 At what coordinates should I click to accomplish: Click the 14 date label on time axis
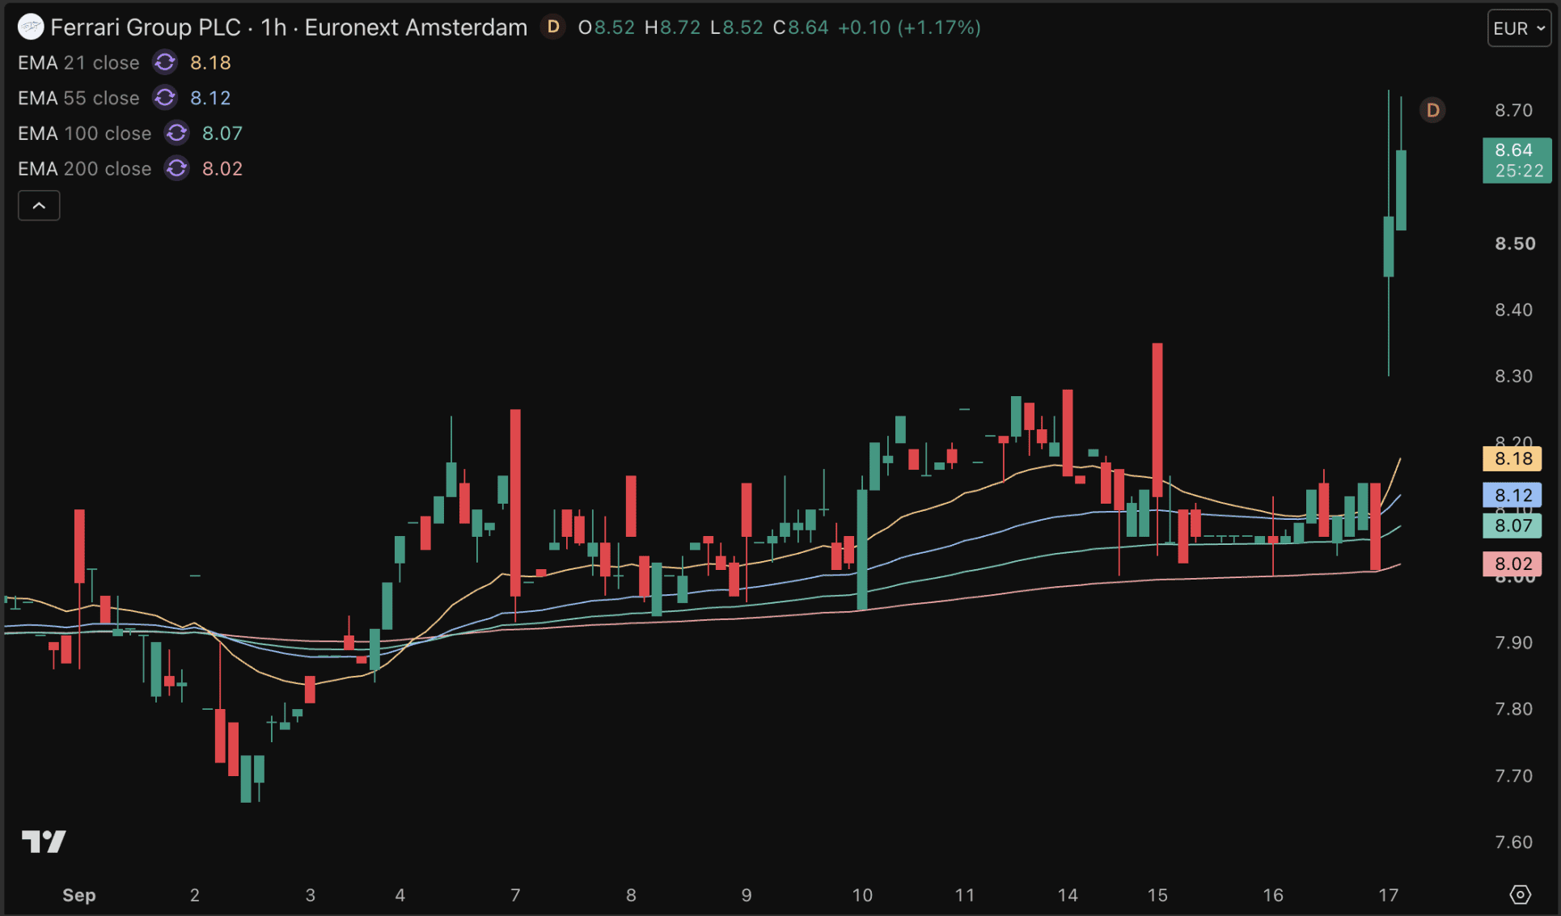[1068, 895]
